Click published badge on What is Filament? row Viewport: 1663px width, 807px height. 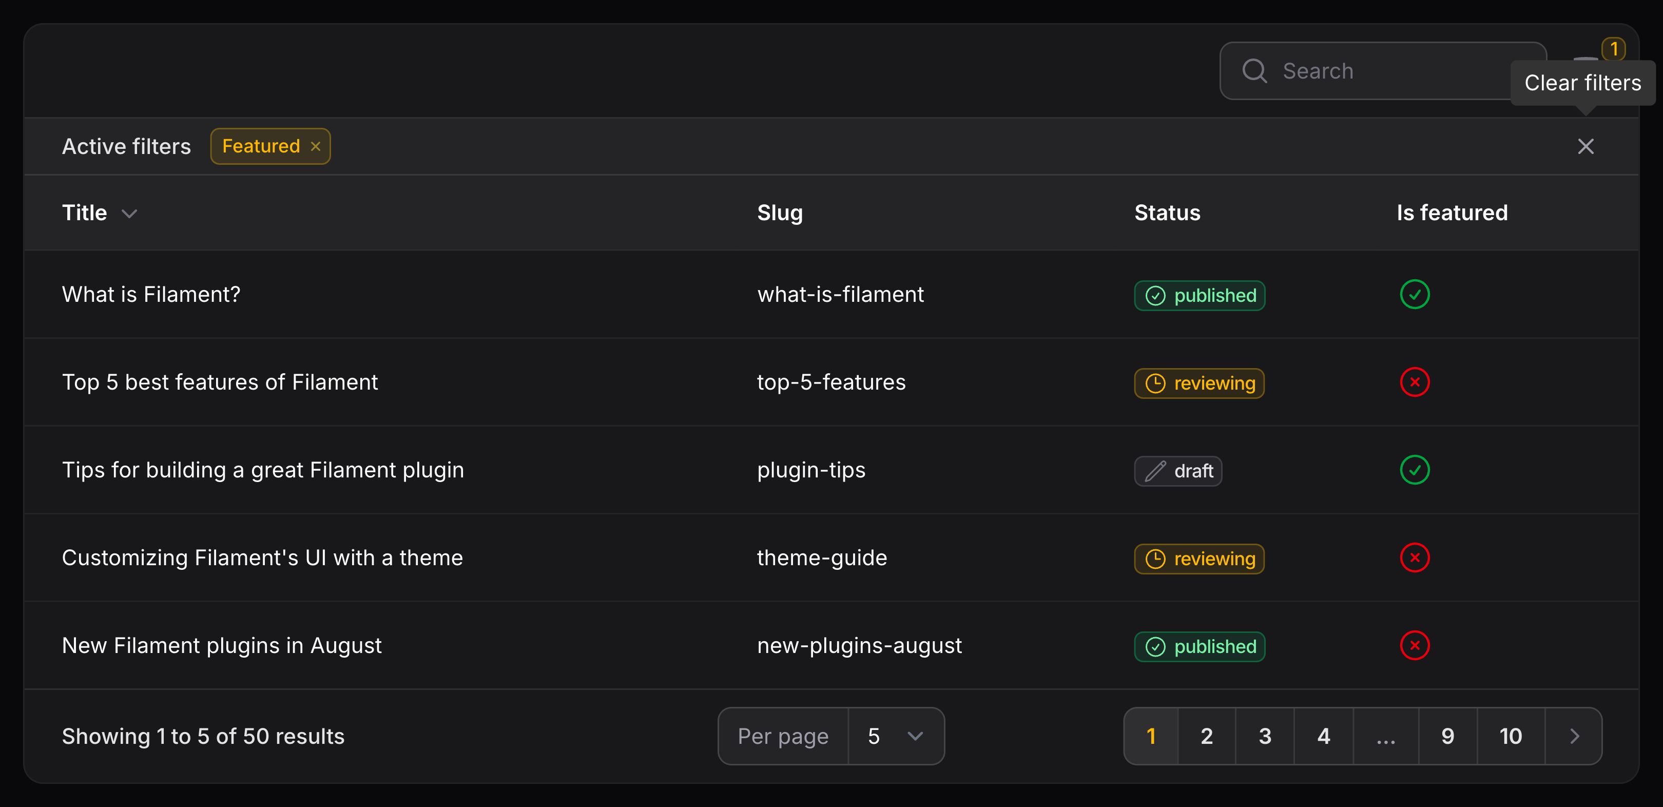click(x=1200, y=296)
